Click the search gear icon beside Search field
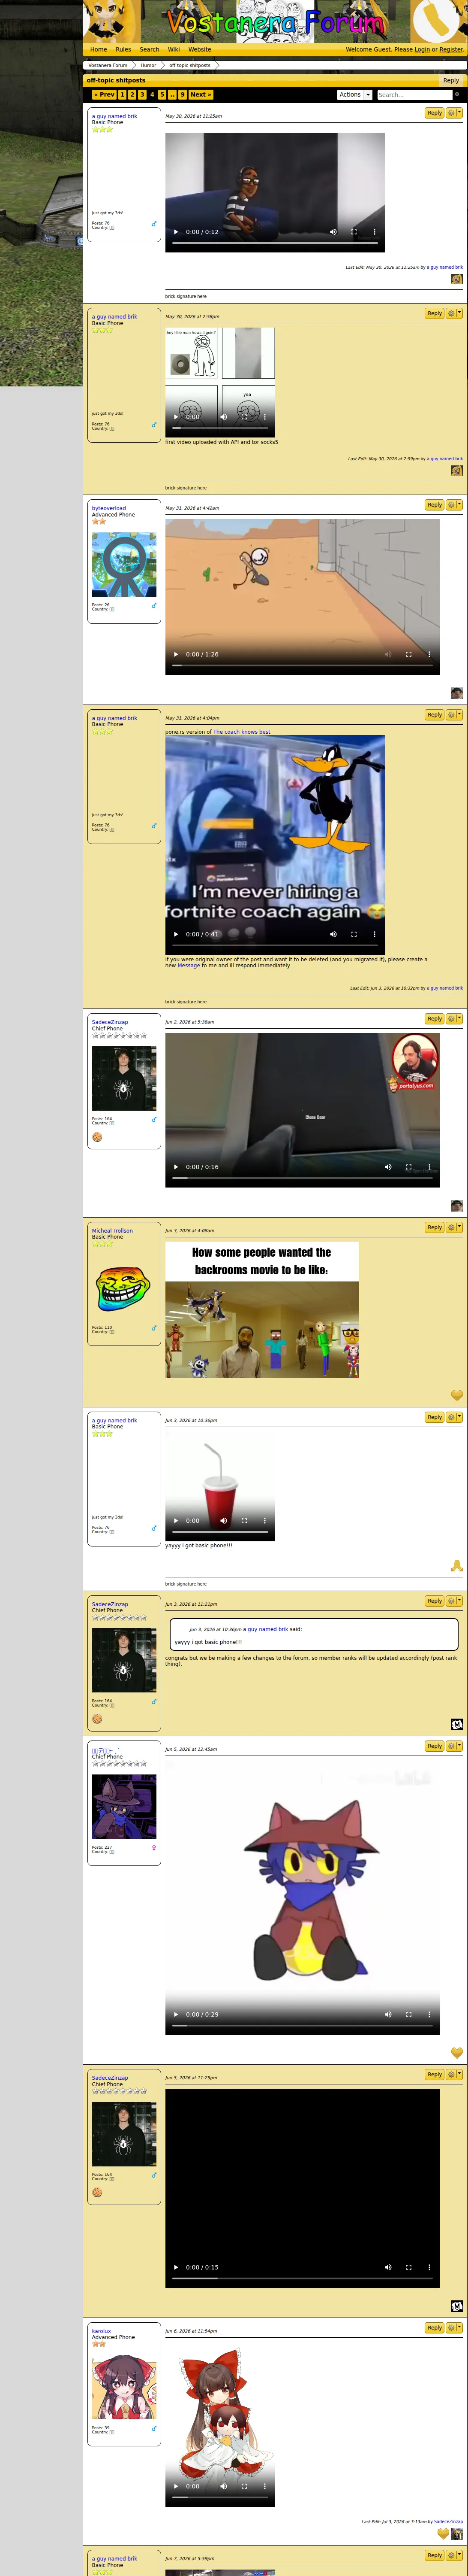 point(457,95)
